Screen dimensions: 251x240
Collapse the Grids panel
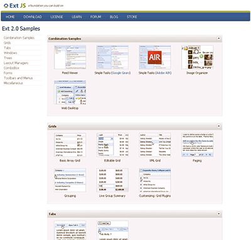(218, 126)
